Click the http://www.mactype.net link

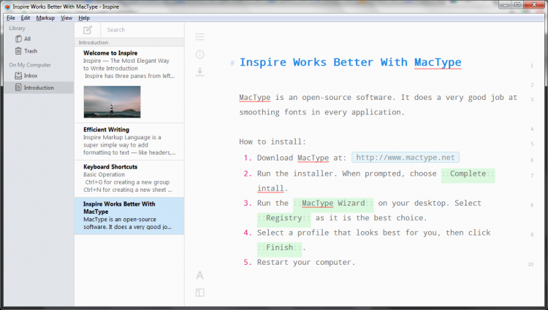[x=406, y=158]
